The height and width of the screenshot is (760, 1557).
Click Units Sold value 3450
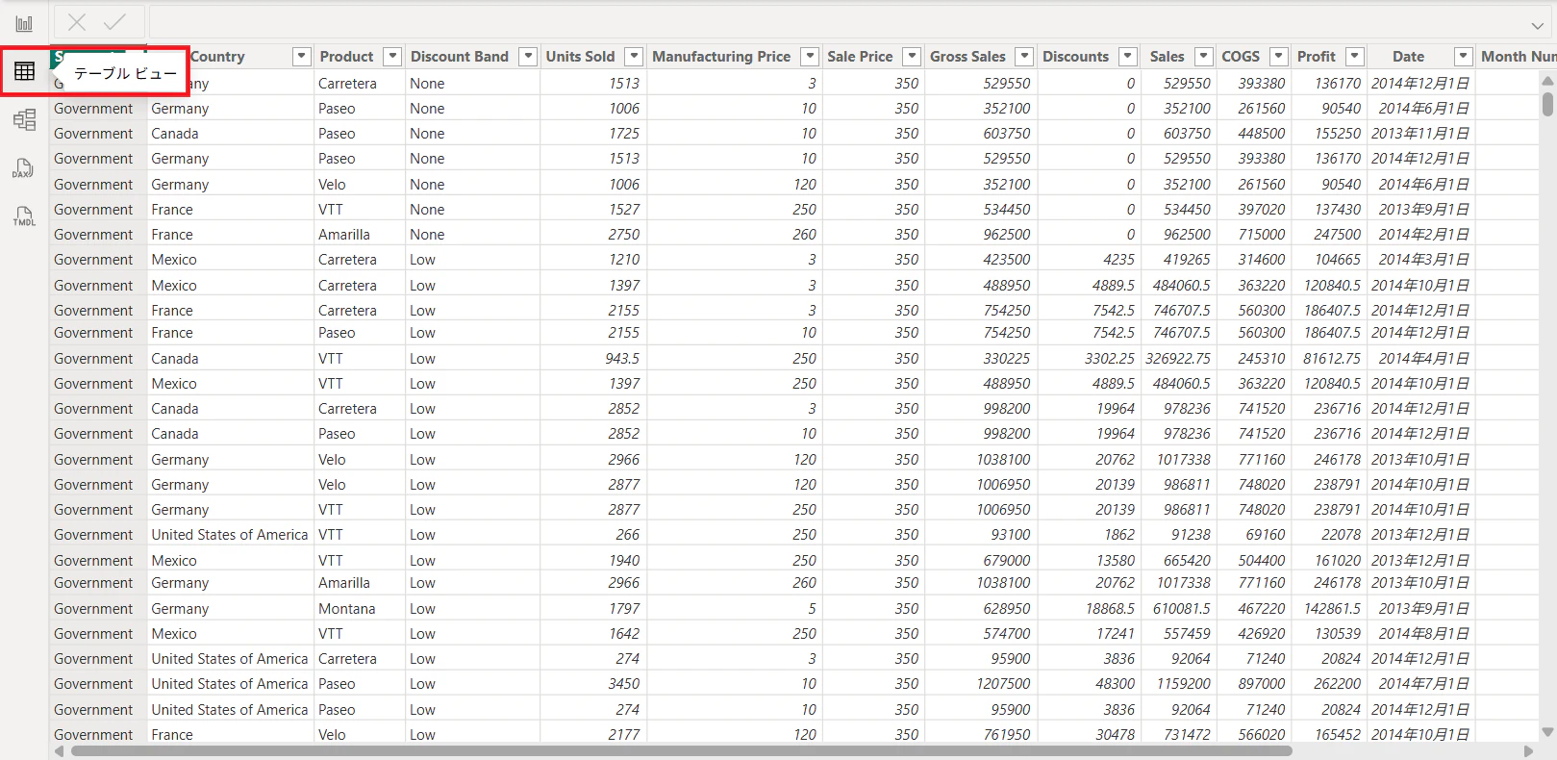click(624, 684)
